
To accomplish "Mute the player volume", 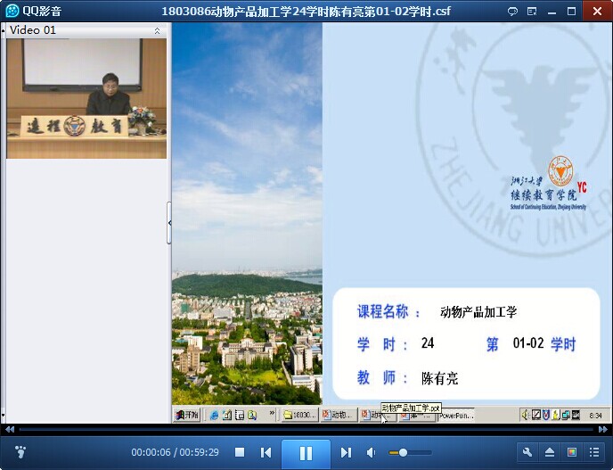I will click(x=371, y=453).
